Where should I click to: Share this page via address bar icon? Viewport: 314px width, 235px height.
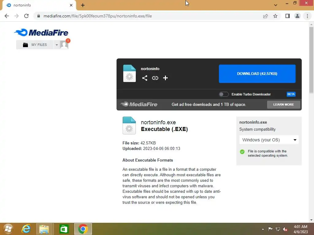pyautogui.click(x=266, y=16)
